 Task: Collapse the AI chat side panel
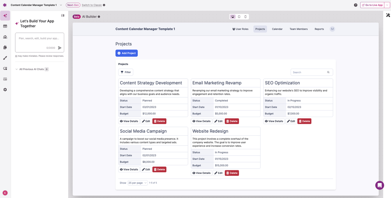pos(63,15)
